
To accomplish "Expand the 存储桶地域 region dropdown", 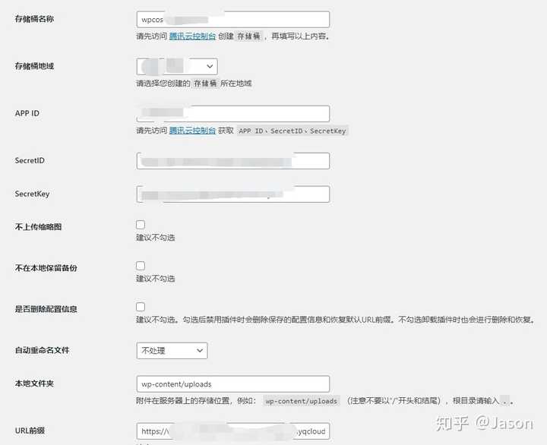I will click(177, 67).
